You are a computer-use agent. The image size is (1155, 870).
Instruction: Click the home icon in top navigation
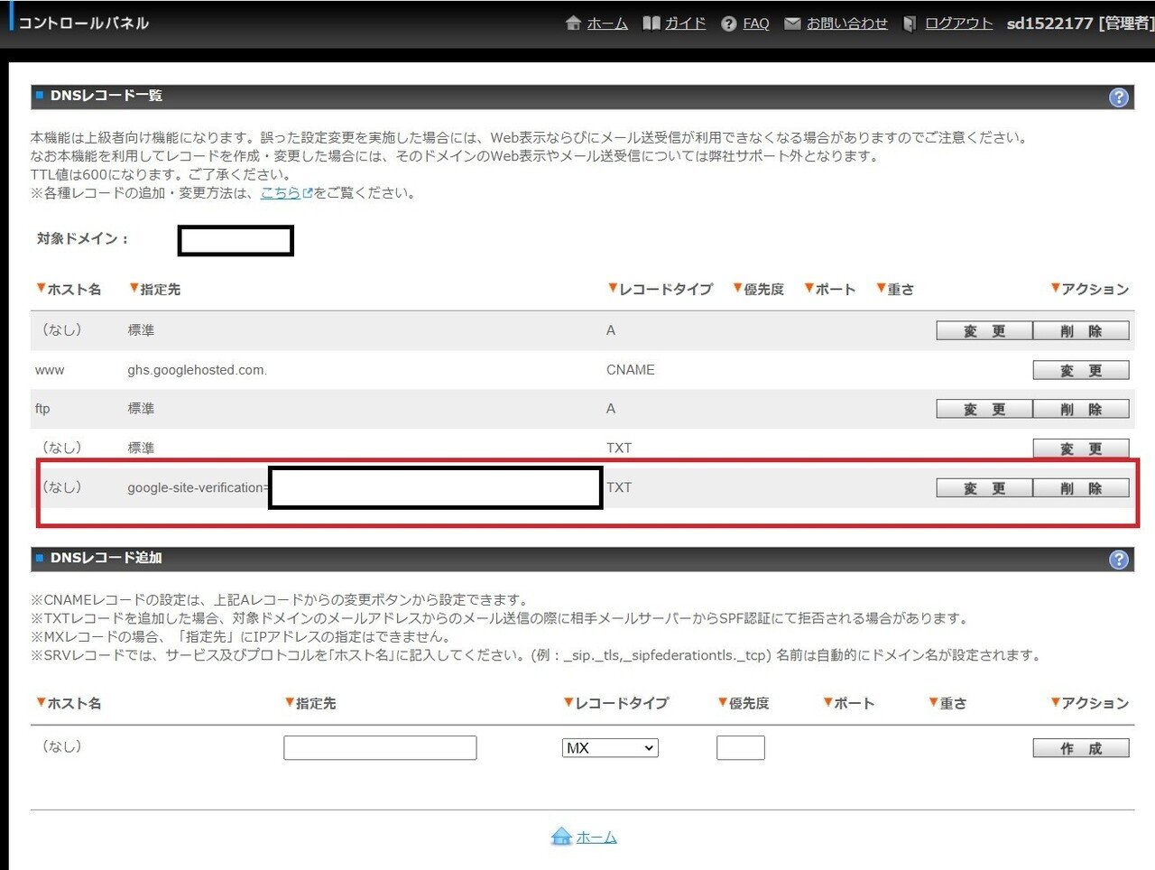[572, 23]
